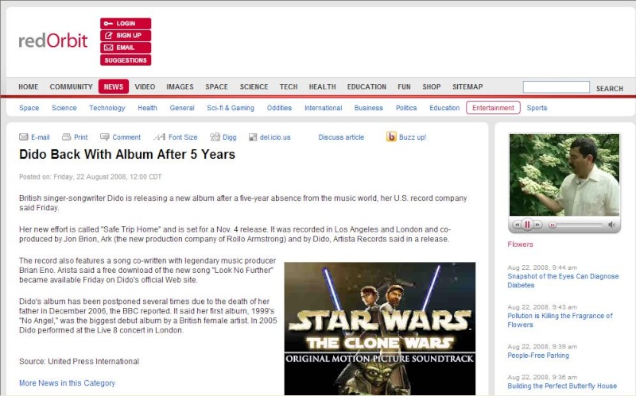Image resolution: width=636 pixels, height=396 pixels.
Task: Select the Business subcategory
Action: point(369,108)
